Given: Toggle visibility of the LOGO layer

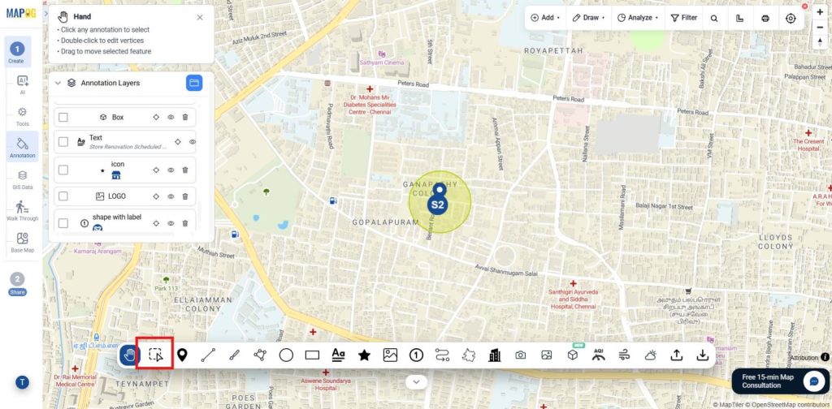Looking at the screenshot, I should (x=171, y=196).
